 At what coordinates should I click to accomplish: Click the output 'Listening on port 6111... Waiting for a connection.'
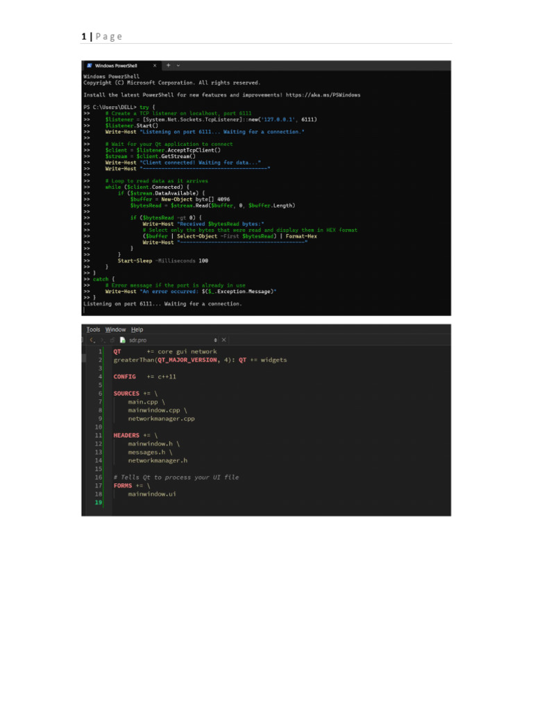click(162, 304)
